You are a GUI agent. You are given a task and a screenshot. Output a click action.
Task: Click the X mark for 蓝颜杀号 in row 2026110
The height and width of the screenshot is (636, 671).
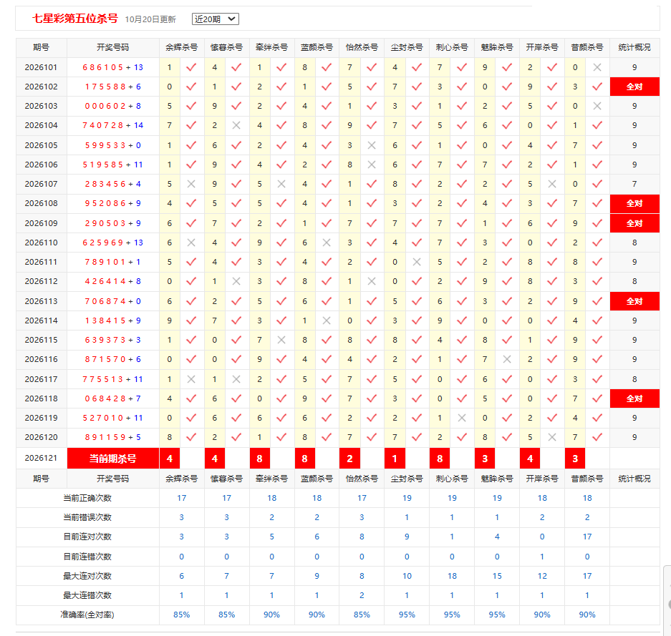[x=327, y=243]
